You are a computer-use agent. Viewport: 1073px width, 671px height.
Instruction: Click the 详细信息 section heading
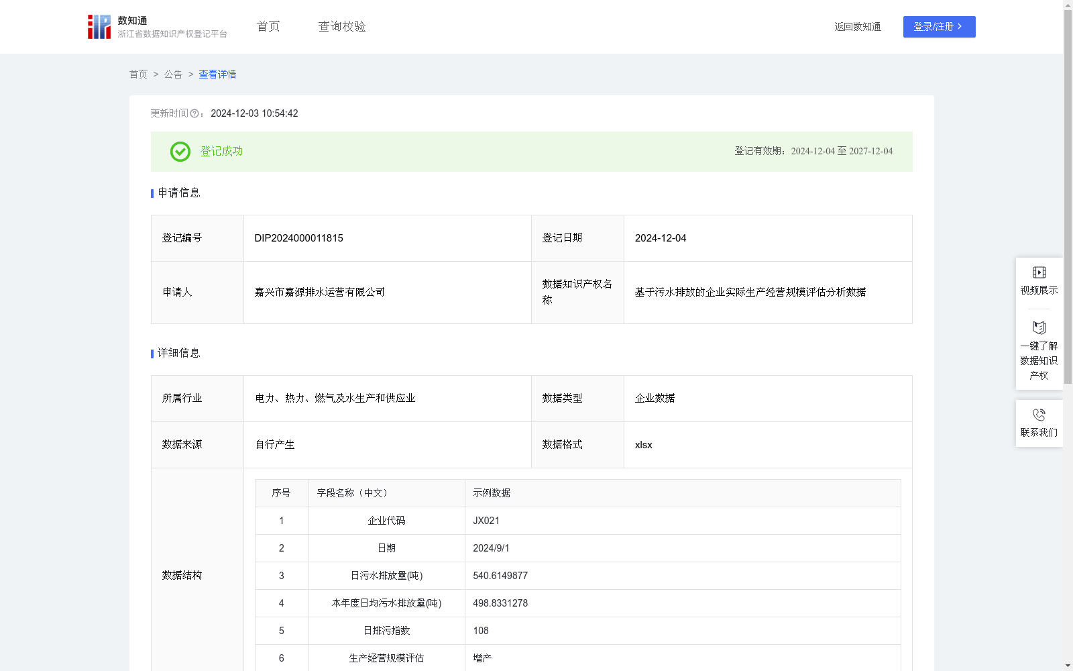[178, 353]
